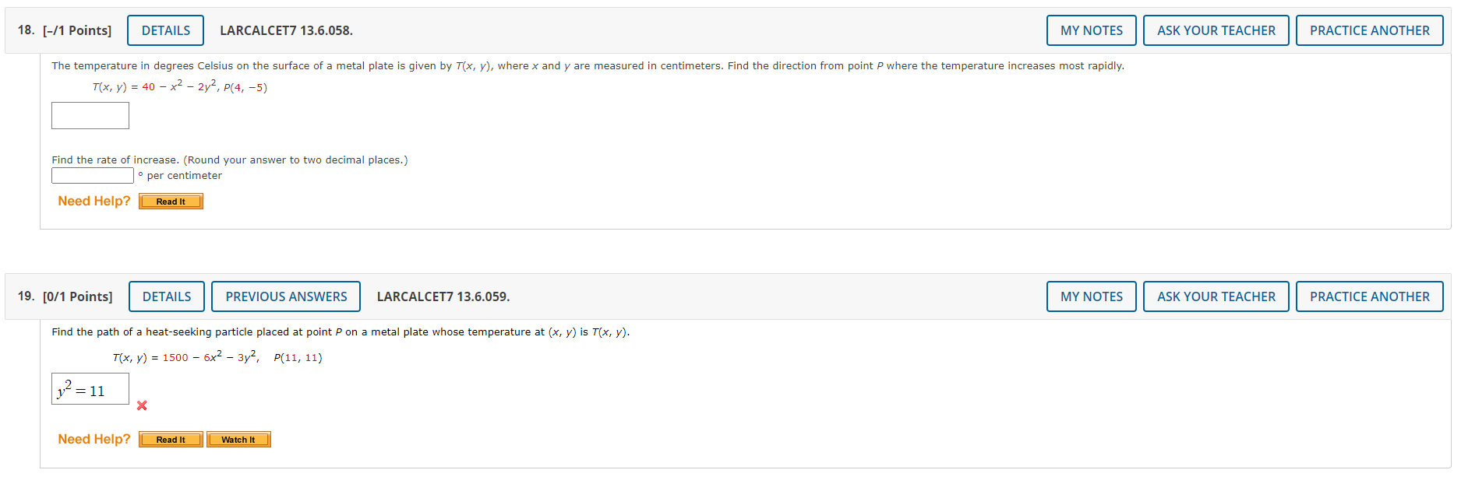Open My Notes for question 19
1461x484 pixels.
[1092, 296]
